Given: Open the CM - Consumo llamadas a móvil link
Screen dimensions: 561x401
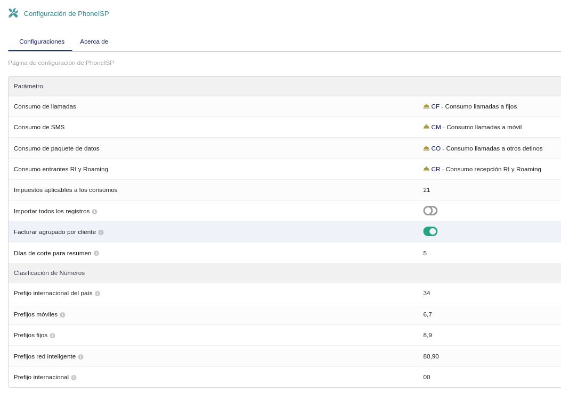Looking at the screenshot, I should pos(476,127).
